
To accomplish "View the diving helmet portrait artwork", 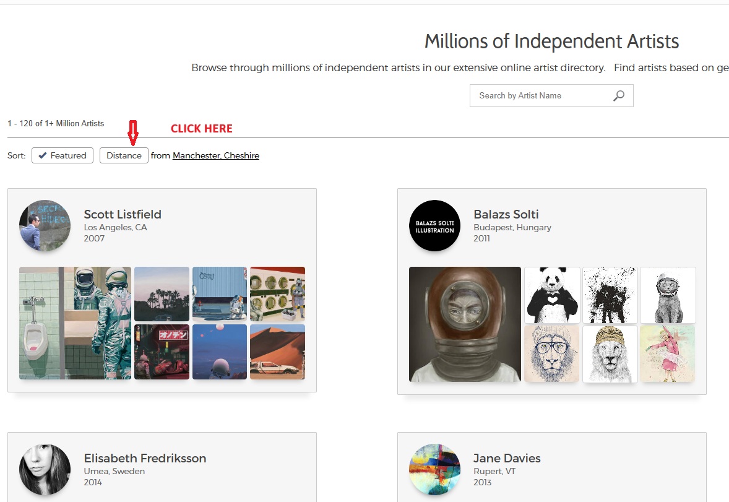I will click(x=465, y=324).
